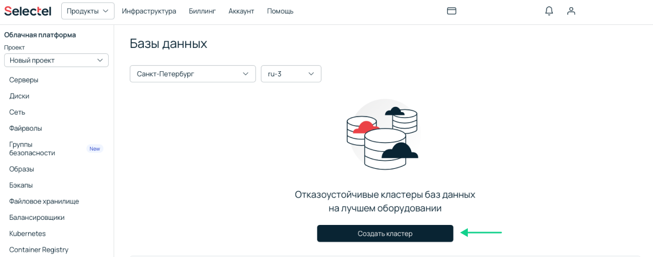This screenshot has height=257, width=653.
Task: Go to Файрволы section
Action: pyautogui.click(x=26, y=128)
